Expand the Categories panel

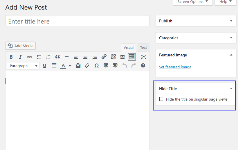point(231,38)
